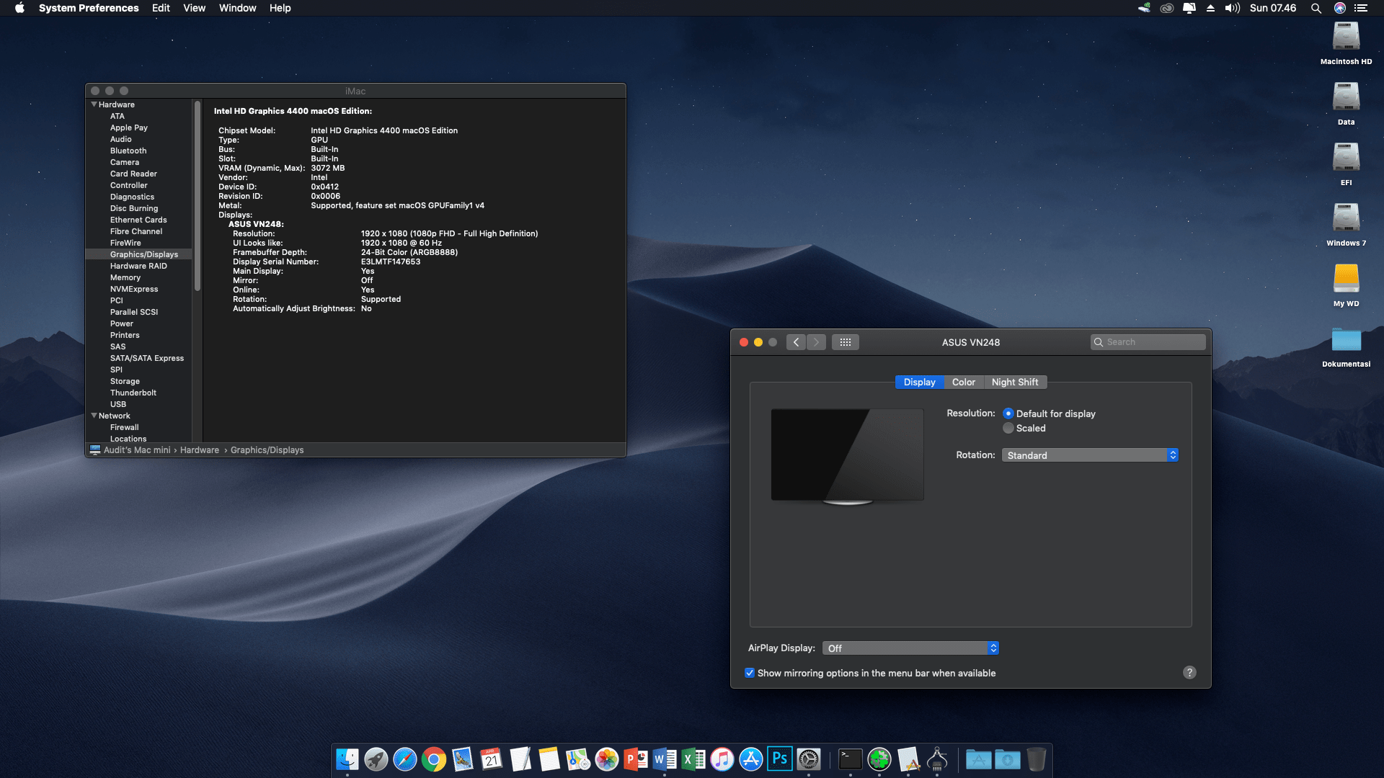Screen dimensions: 1384x778
Task: Go forward in System Preferences
Action: point(816,342)
